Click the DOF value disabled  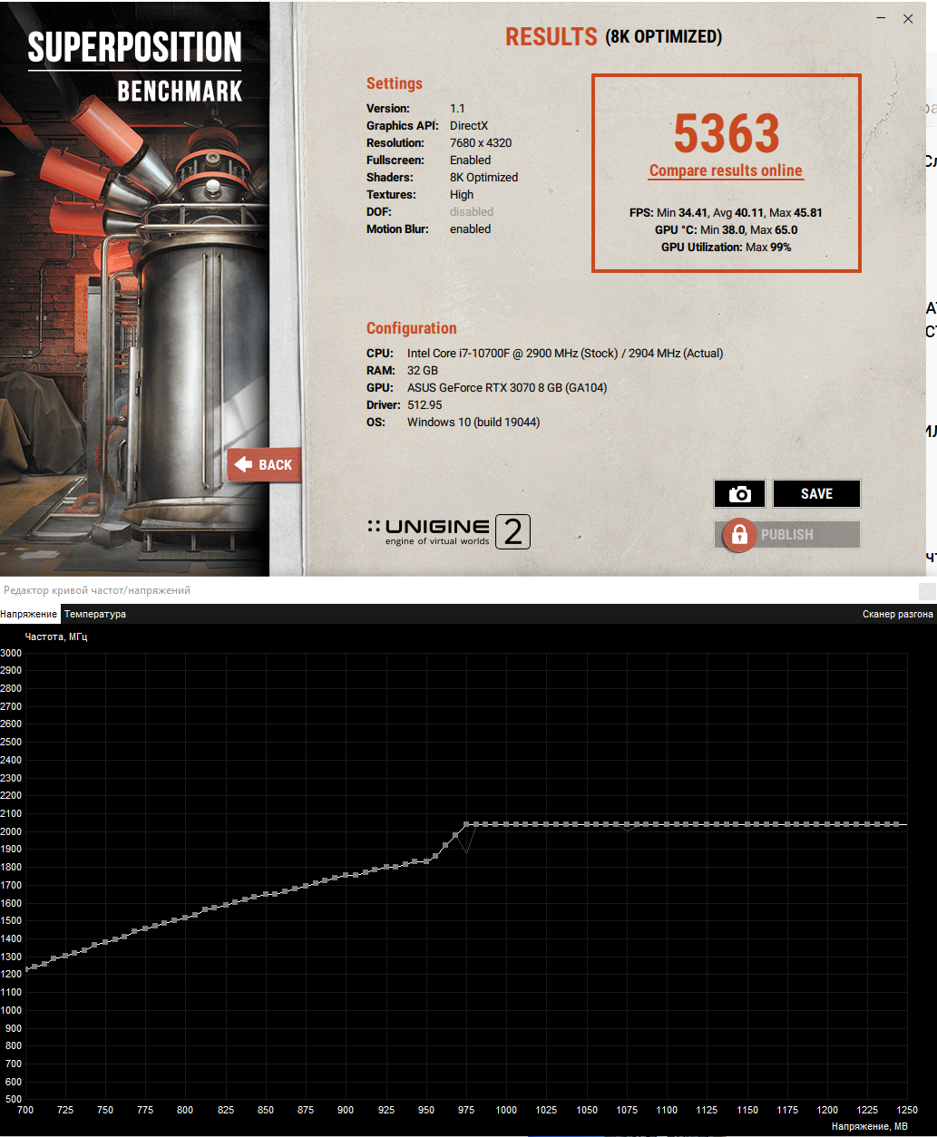click(x=472, y=212)
